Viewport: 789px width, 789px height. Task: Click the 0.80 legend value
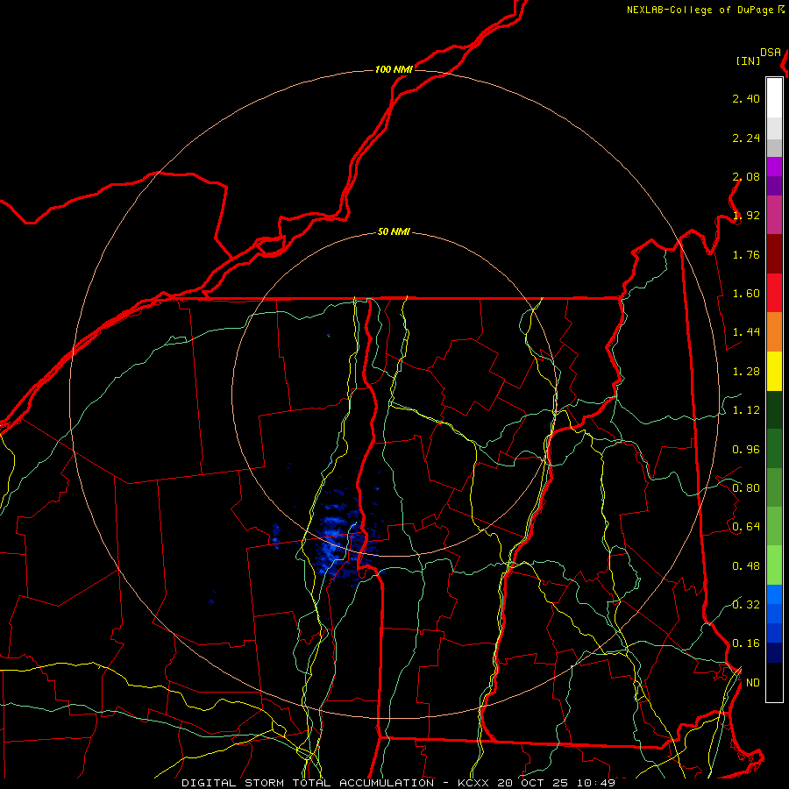coord(746,488)
